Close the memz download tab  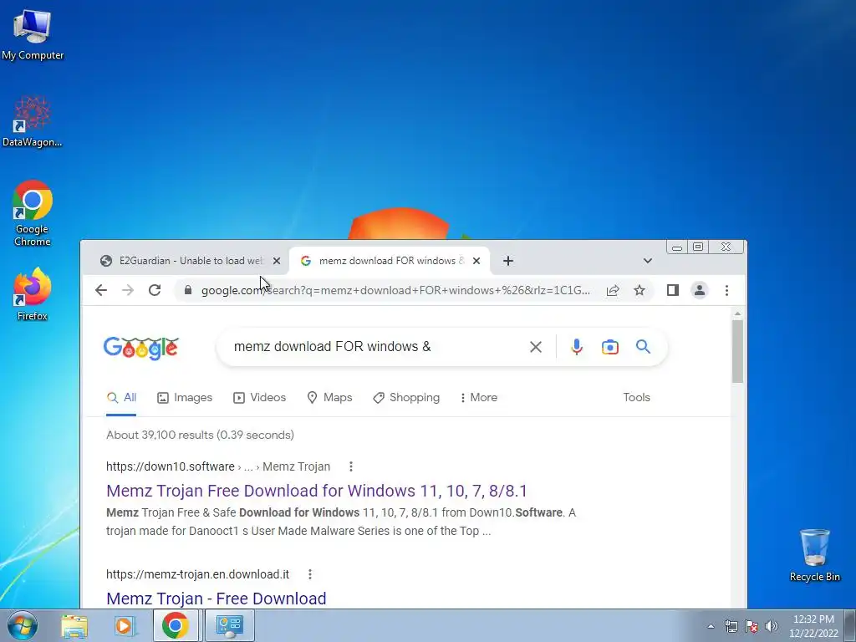click(x=476, y=261)
